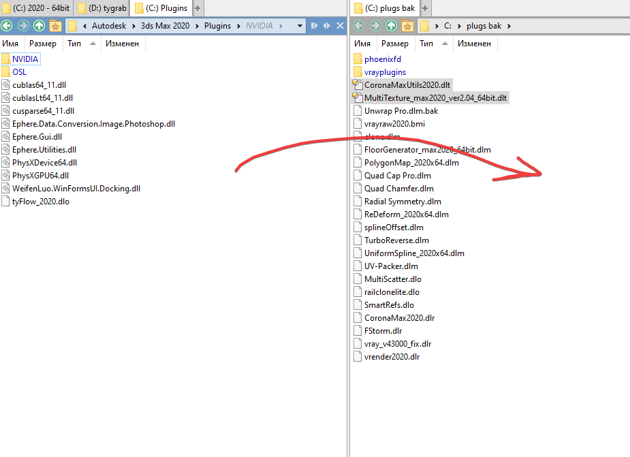630x457 pixels.
Task: Select the FloorGenerator_max2020_64bit.dlm file
Action: click(x=427, y=150)
